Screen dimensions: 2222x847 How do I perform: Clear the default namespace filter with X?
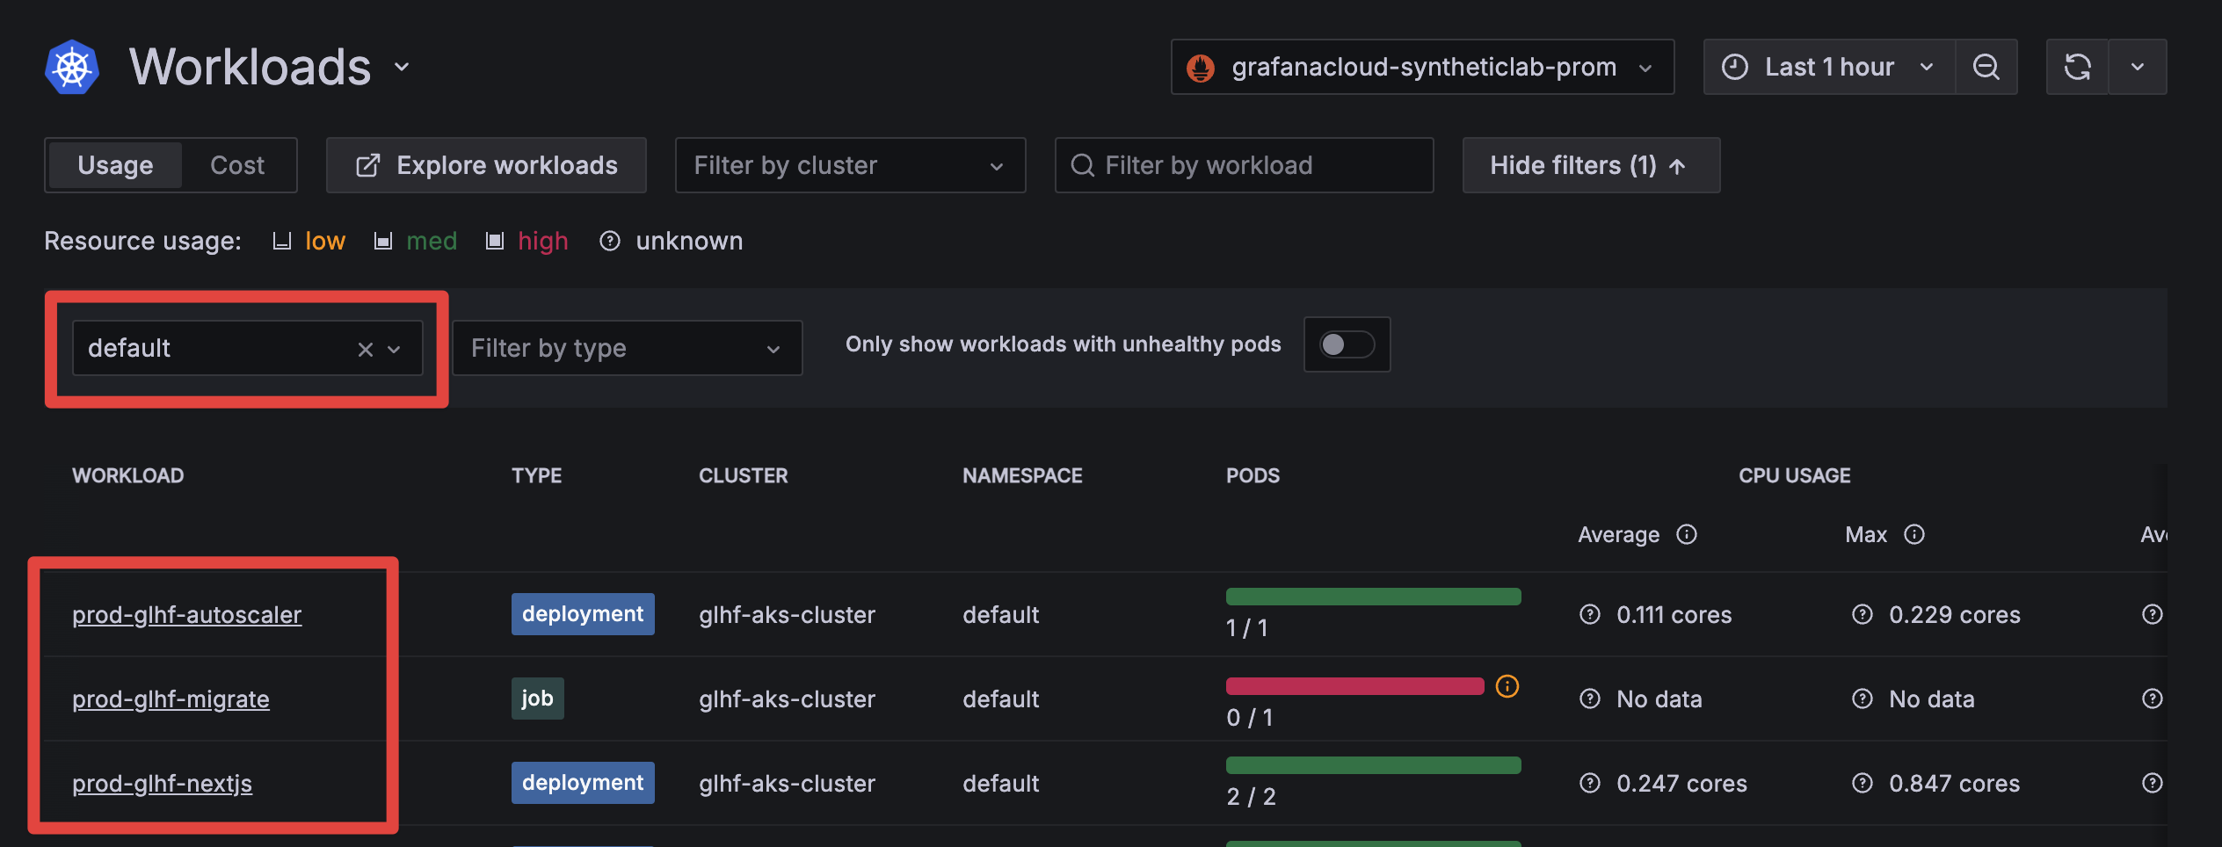366,350
